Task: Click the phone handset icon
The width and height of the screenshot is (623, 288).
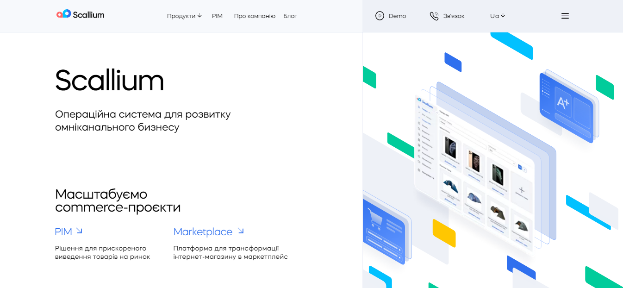Action: [434, 16]
